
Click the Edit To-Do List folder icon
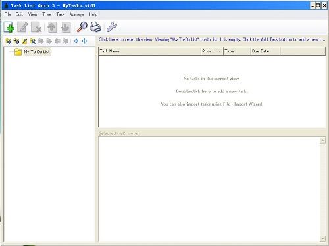pos(24,41)
